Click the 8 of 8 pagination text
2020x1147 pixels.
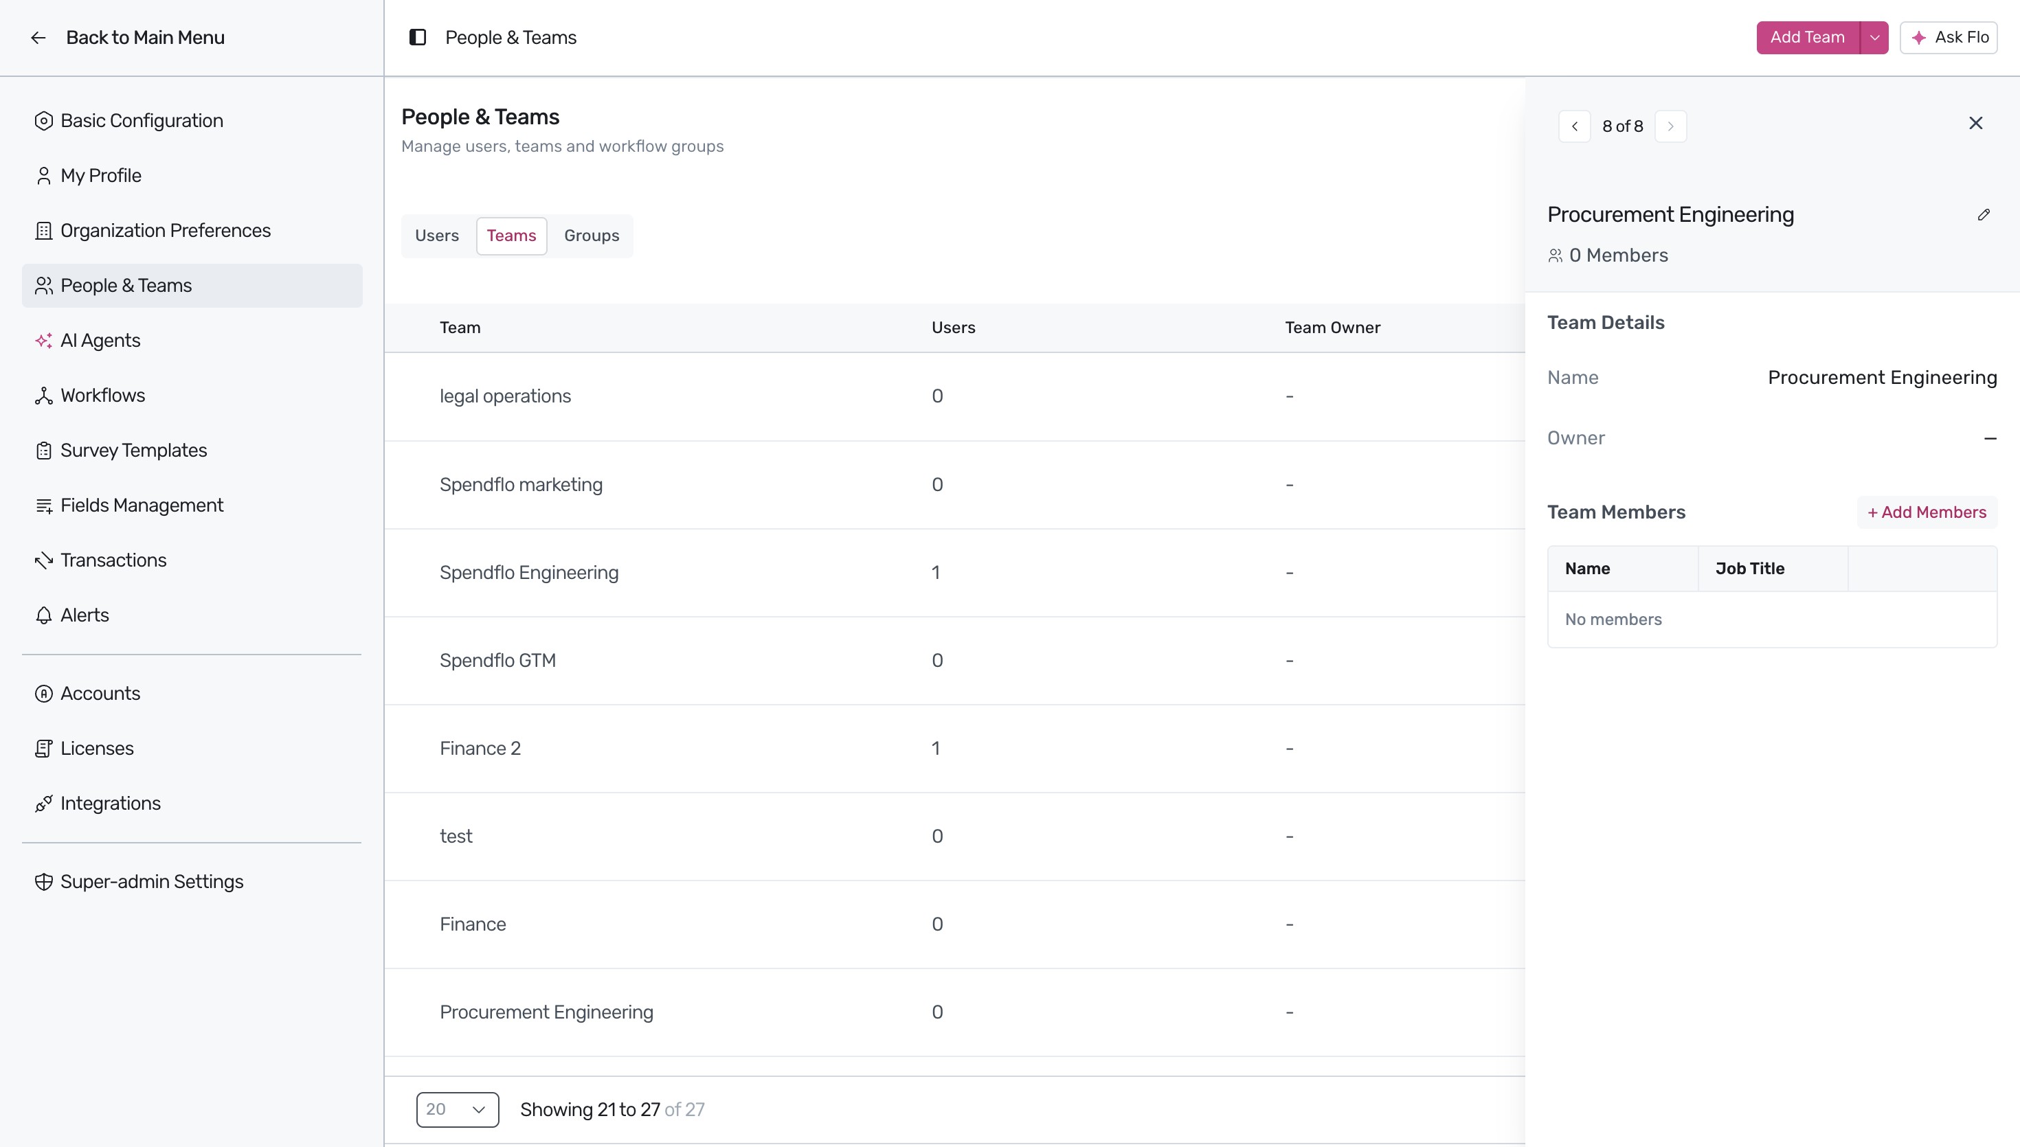pyautogui.click(x=1622, y=126)
